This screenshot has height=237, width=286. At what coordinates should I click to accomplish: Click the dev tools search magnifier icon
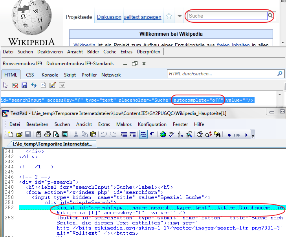pos(280,74)
